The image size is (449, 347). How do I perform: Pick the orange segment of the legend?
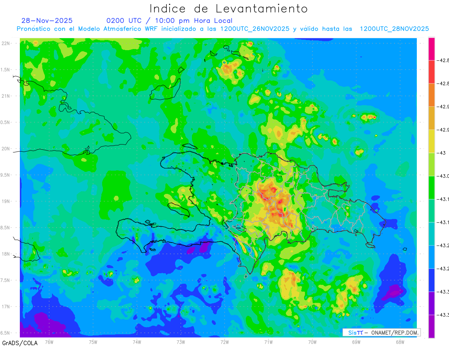click(x=431, y=95)
